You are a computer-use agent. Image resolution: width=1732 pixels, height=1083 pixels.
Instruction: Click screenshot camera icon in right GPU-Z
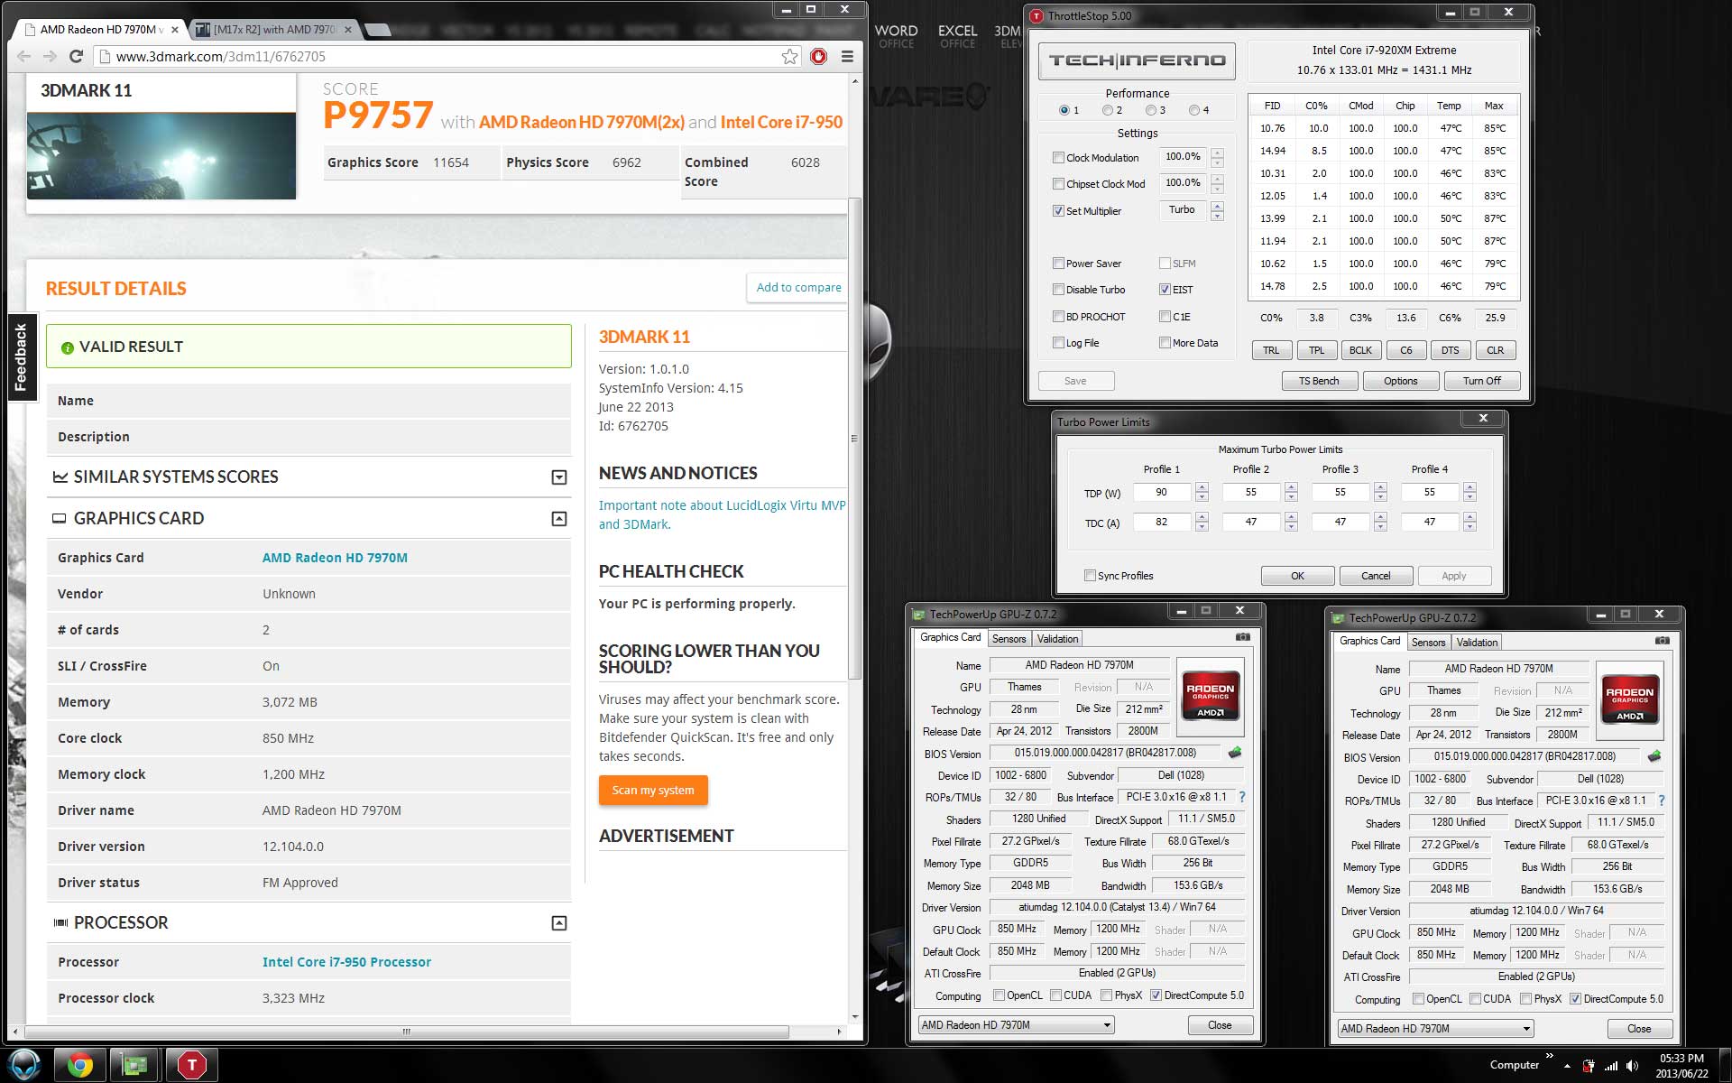[1663, 641]
